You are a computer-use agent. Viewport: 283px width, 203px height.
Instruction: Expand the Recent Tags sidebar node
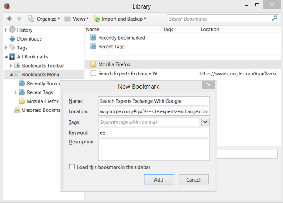[15, 92]
